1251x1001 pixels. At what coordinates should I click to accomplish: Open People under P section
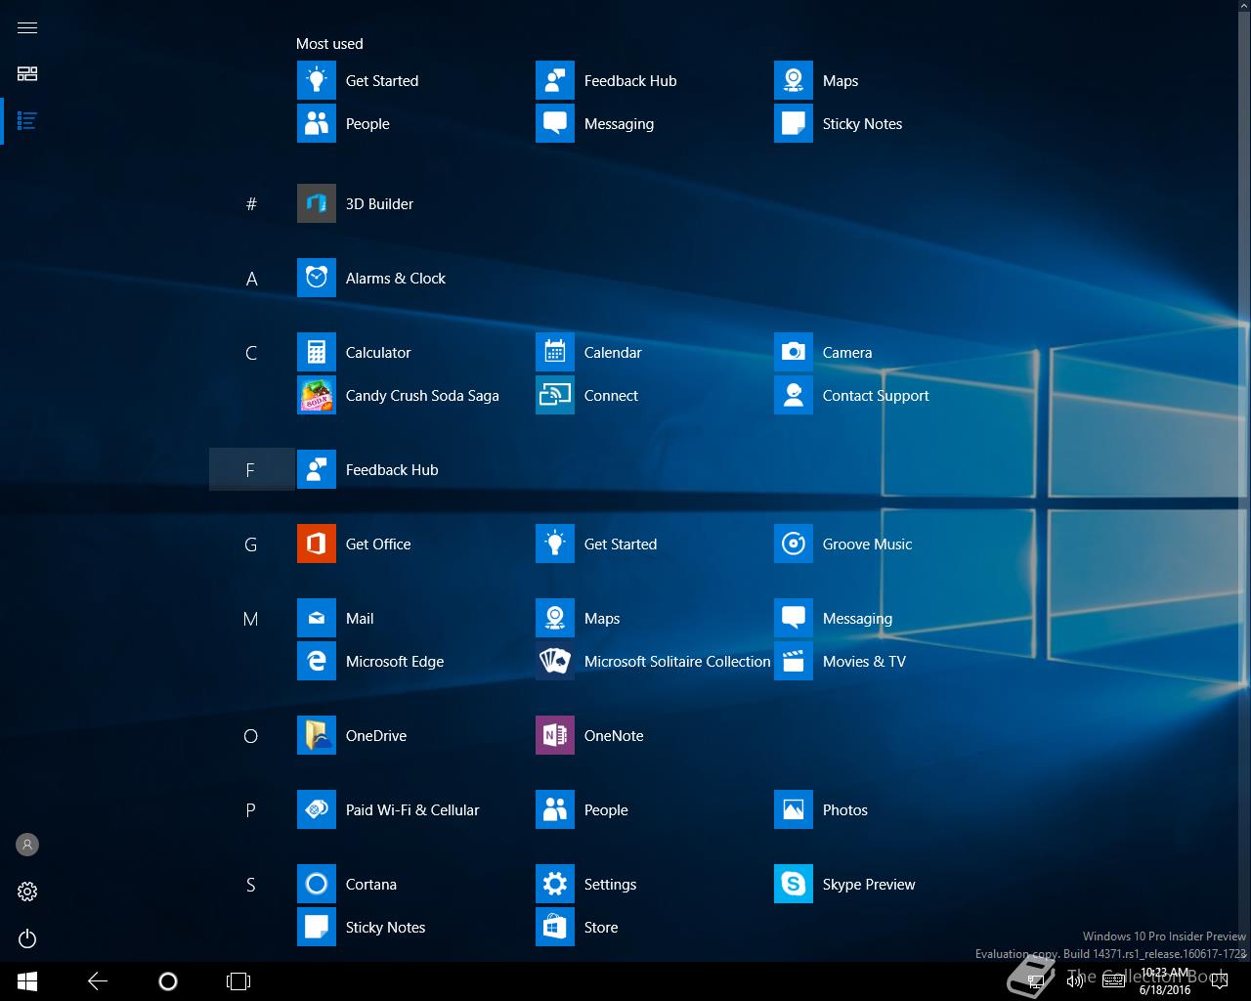pyautogui.click(x=582, y=809)
